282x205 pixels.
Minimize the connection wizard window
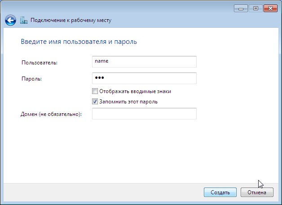(x=241, y=9)
